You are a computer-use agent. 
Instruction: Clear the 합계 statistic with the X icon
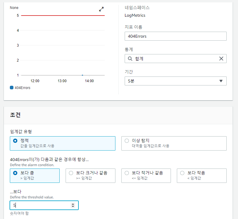coord(221,59)
